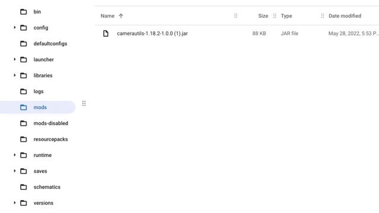Click the mods-disabled folder icon

[24, 123]
